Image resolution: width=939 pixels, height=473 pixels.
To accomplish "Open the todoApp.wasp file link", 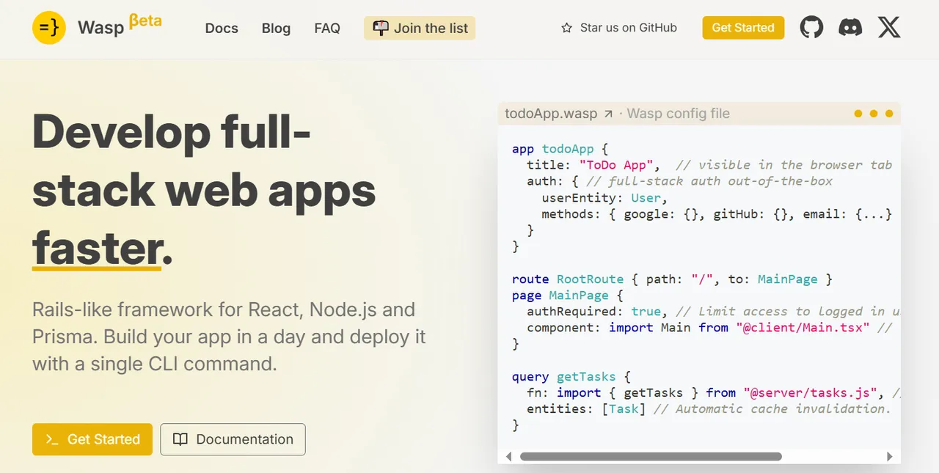I will [551, 114].
